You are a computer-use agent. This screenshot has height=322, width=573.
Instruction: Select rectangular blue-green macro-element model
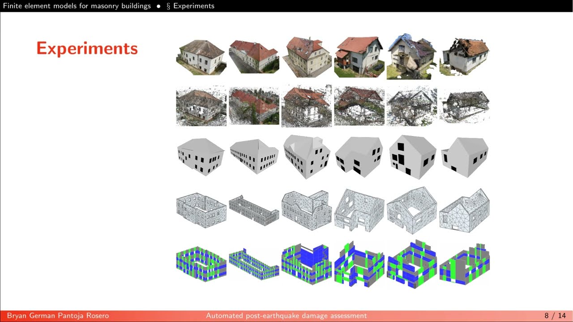[201, 264]
